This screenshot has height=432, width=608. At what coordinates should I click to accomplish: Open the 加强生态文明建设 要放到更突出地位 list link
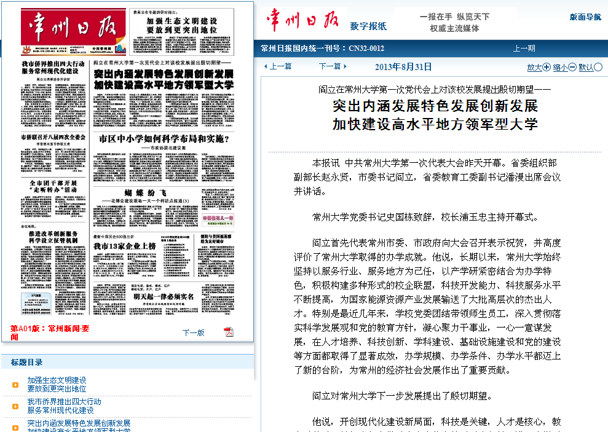coord(57,384)
